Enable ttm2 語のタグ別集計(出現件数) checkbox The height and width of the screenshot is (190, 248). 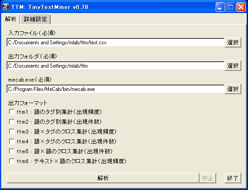(x=12, y=121)
